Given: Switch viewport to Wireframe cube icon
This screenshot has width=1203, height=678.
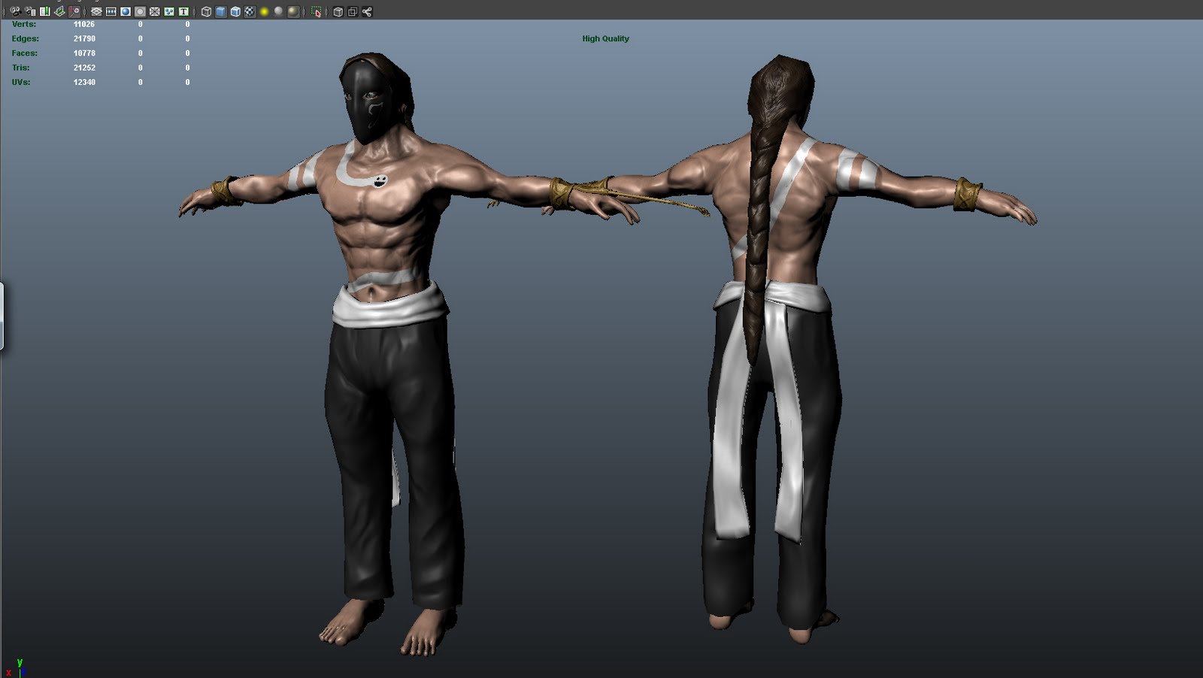Looking at the screenshot, I should point(206,11).
